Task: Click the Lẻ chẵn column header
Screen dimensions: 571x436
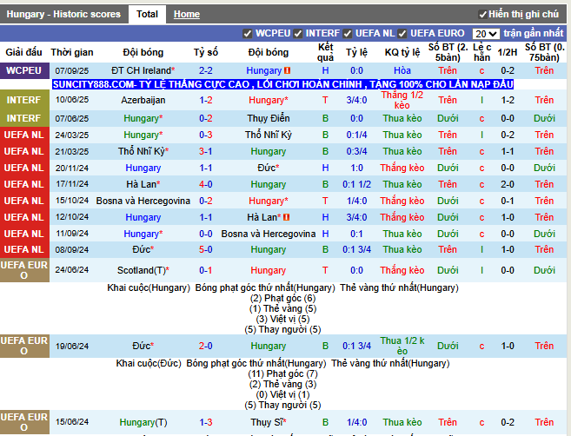Action: (481, 52)
